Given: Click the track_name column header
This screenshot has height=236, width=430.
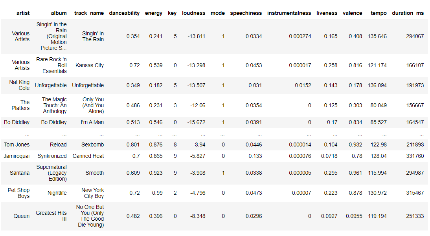Looking at the screenshot, I should point(89,13).
